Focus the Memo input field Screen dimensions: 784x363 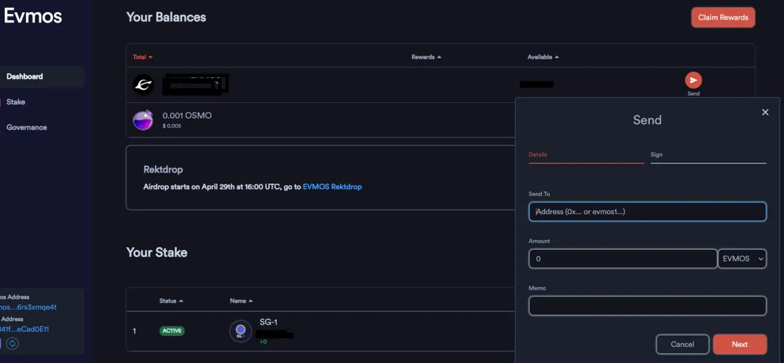pyautogui.click(x=647, y=306)
